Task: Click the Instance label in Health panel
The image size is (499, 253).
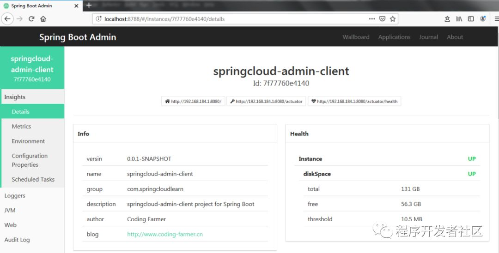Action: point(310,159)
